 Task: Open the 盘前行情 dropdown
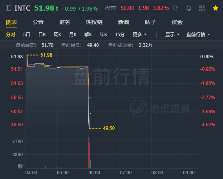pyautogui.click(x=198, y=35)
